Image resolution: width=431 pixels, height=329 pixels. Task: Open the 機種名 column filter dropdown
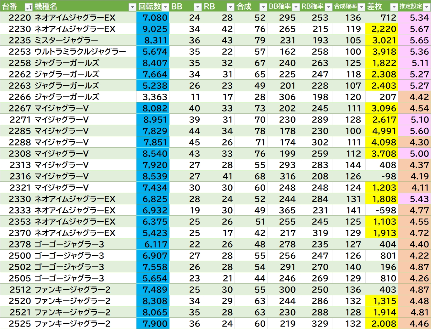(x=132, y=7)
